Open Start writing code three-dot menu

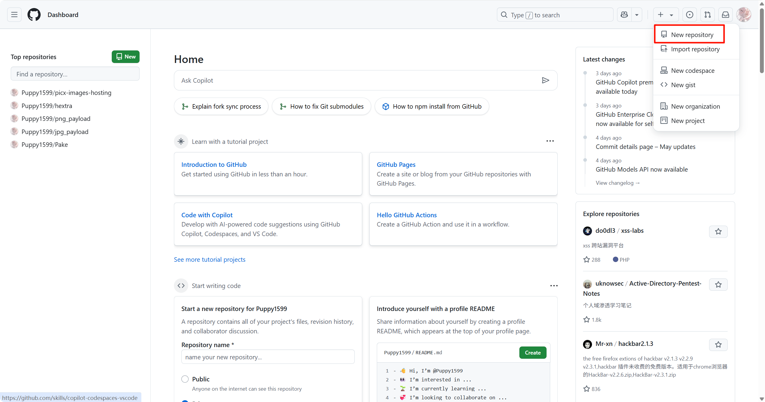click(x=554, y=286)
